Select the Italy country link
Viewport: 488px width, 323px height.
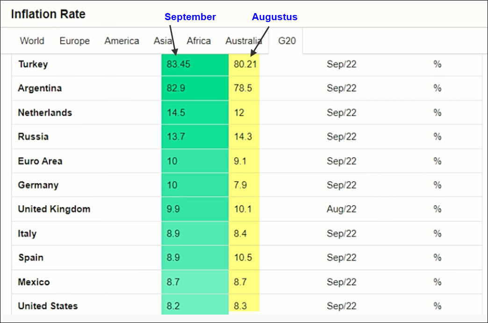click(x=27, y=234)
